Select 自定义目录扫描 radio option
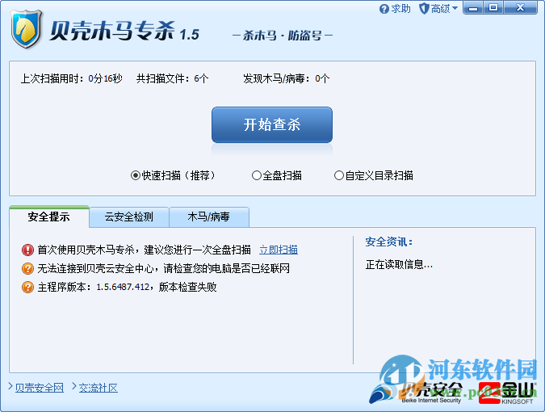 point(374,175)
